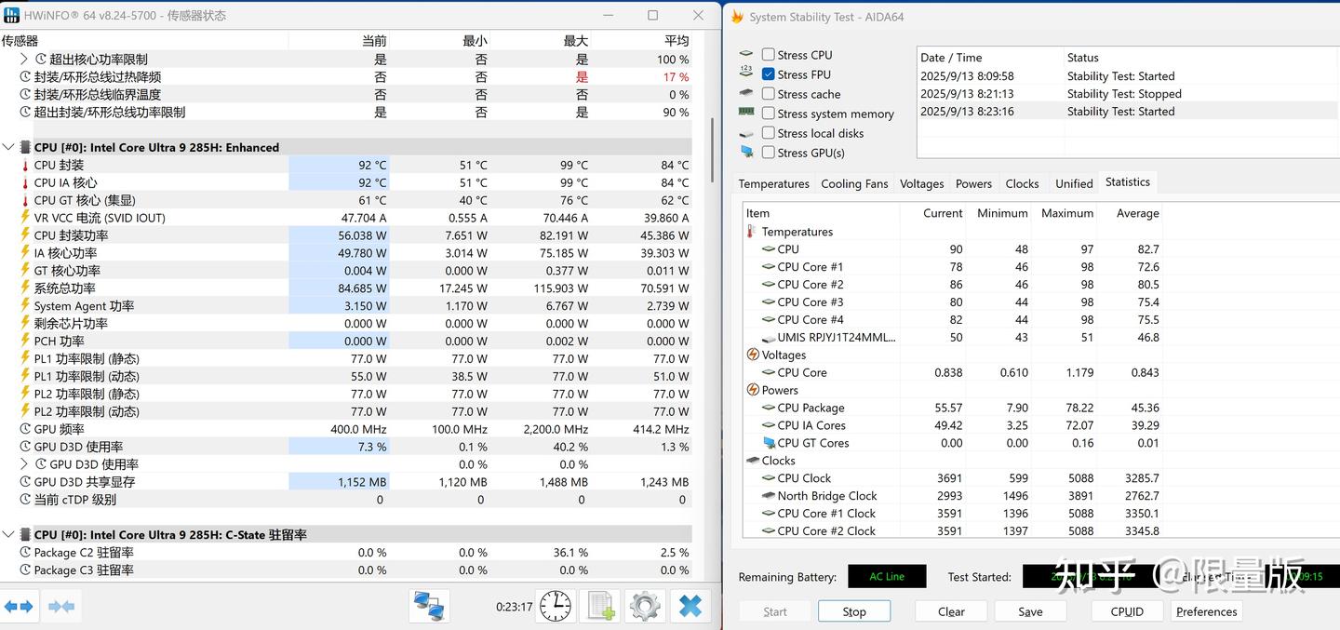Switch to the Temperatures tab

pyautogui.click(x=773, y=183)
